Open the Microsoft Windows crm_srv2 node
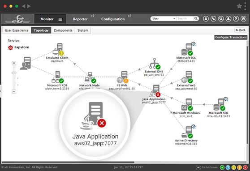The height and width of the screenshot is (171, 250). coord(187,105)
